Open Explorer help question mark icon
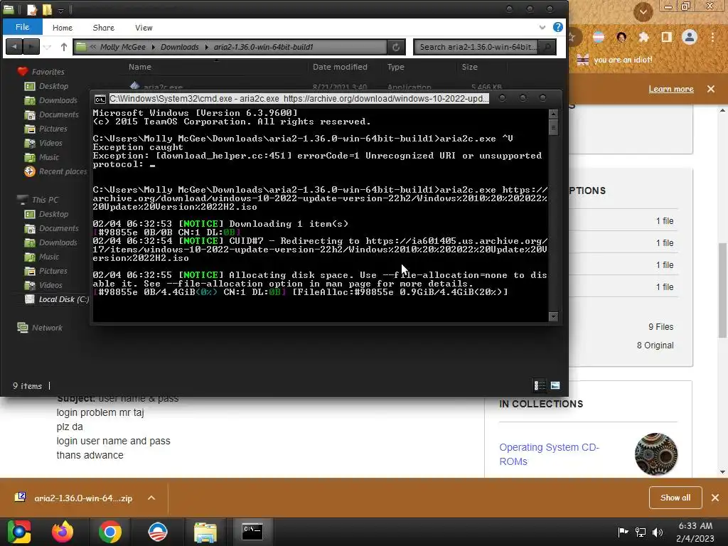Screen dimensions: 728x546 pyautogui.click(x=557, y=28)
